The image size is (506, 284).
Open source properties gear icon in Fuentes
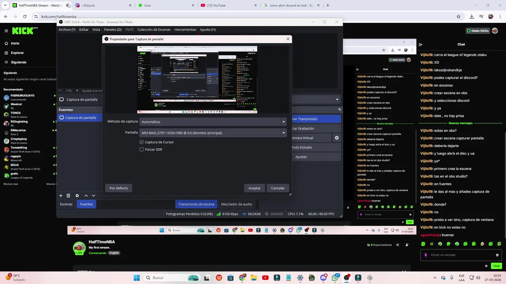click(x=77, y=196)
